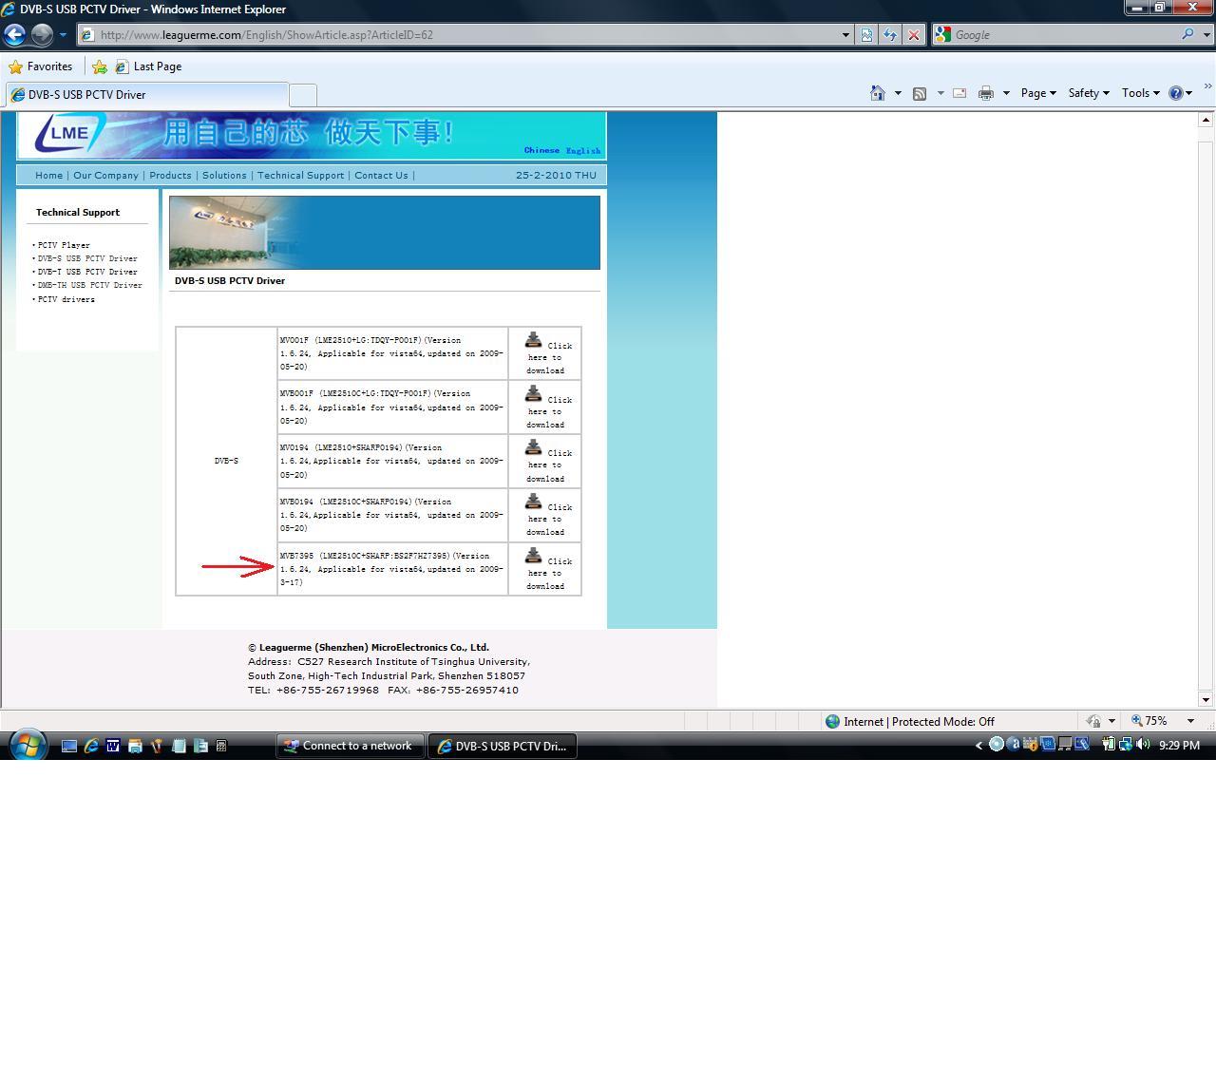Screen dimensions: 1216x1081
Task: Click the RSS feeds icon
Action: [x=920, y=93]
